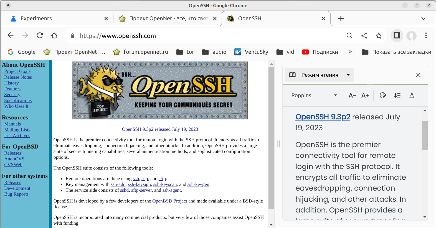Open the browser home page button
This screenshot has height=228, width=436.
pyautogui.click(x=54, y=35)
